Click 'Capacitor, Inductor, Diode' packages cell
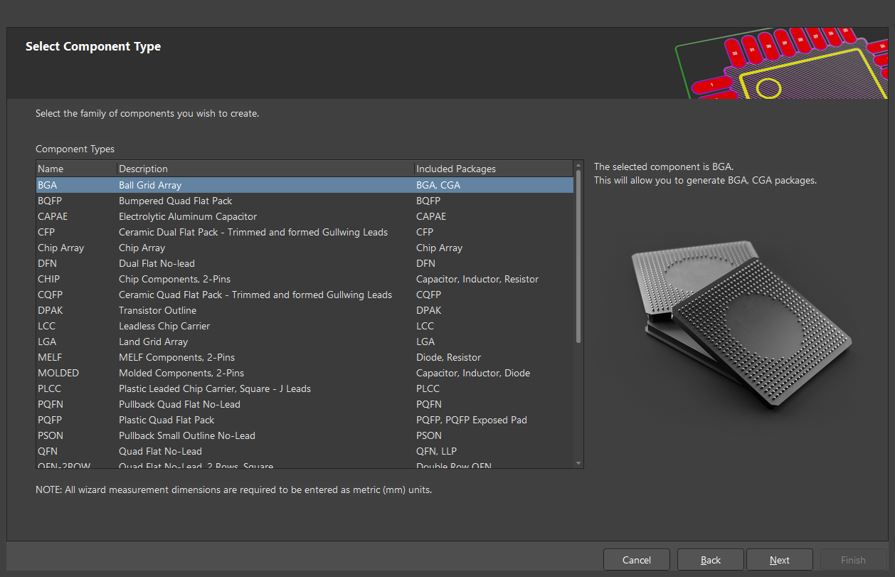 (x=473, y=373)
